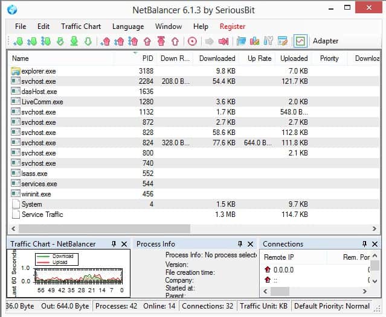Select the Service Traffic row
The height and width of the screenshot is (317, 386).
coord(195,215)
